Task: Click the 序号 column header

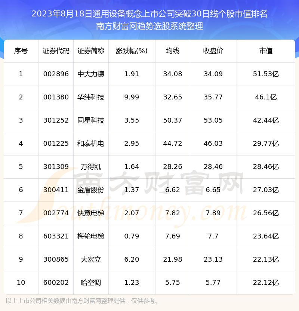Action: 21,51
